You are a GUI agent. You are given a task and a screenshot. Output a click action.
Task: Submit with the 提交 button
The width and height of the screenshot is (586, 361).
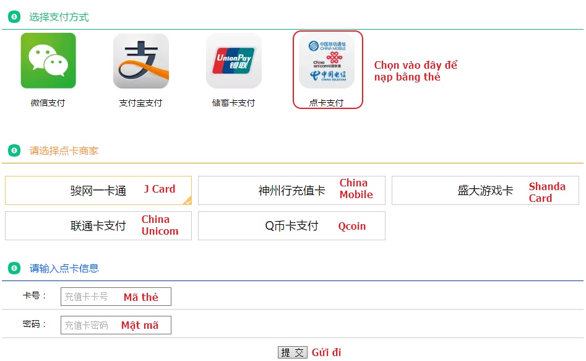pos(292,352)
